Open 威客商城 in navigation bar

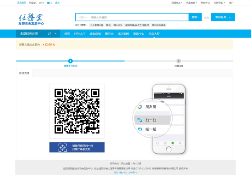tap(95, 33)
